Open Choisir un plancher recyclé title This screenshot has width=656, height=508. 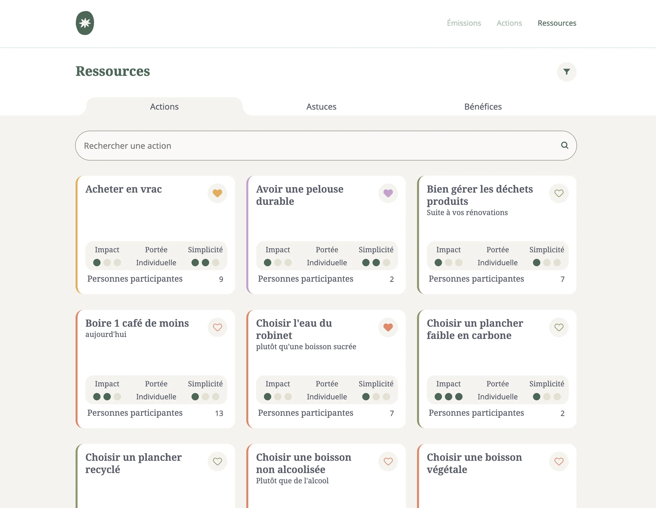pyautogui.click(x=133, y=463)
